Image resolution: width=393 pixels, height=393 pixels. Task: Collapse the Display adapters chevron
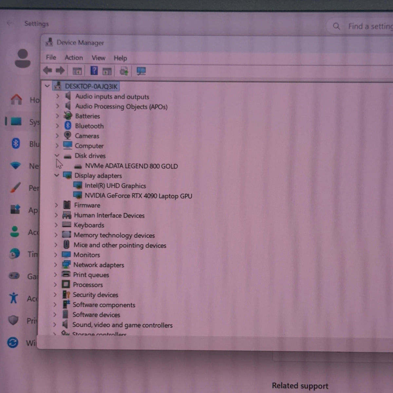pos(57,175)
